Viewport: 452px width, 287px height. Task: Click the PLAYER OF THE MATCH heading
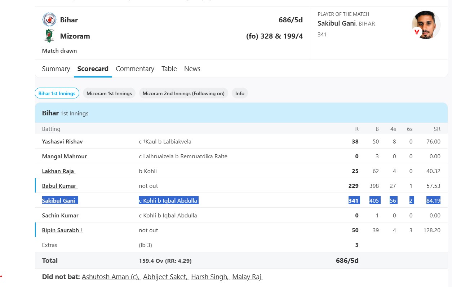click(344, 14)
